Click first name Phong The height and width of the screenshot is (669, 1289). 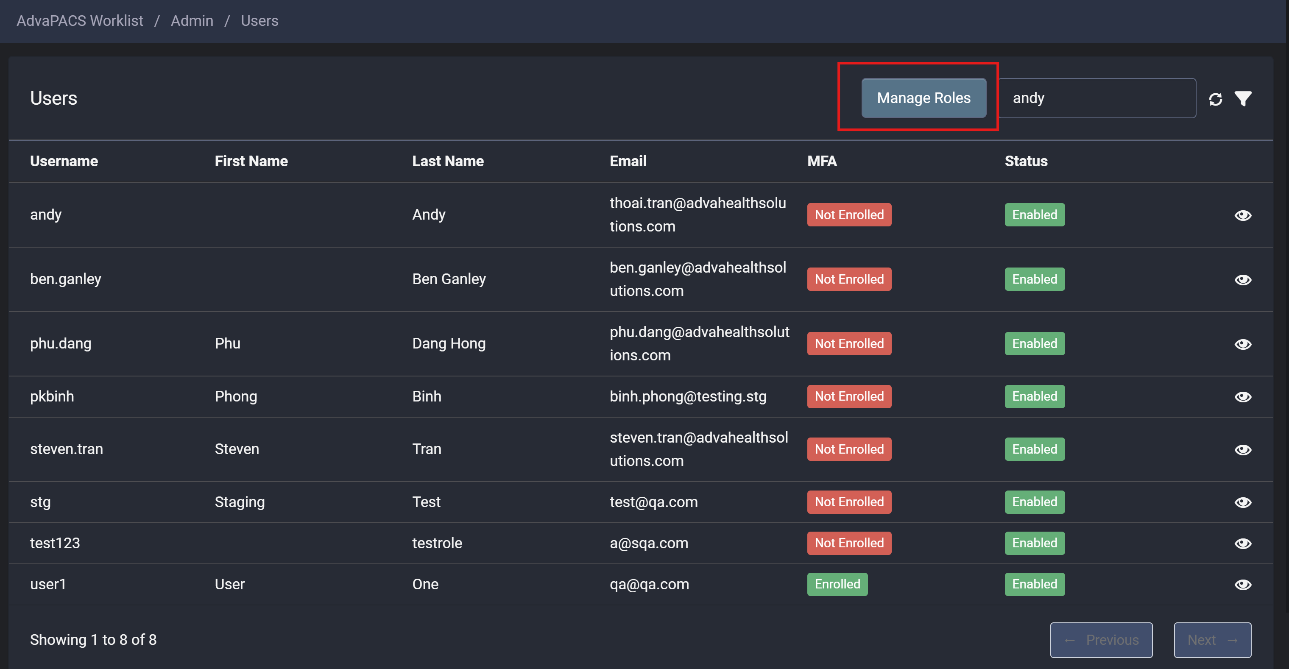(x=236, y=396)
